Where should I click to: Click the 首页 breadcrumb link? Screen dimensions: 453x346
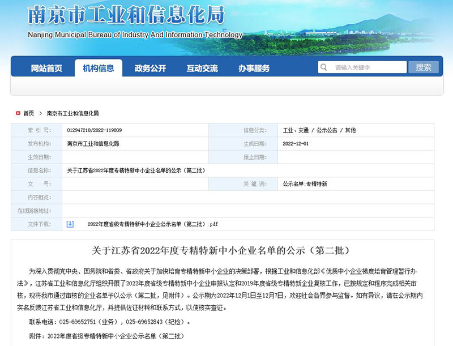[x=28, y=113]
